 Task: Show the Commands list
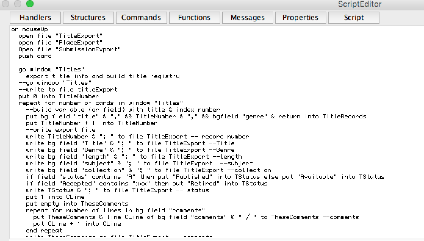pos(141,18)
